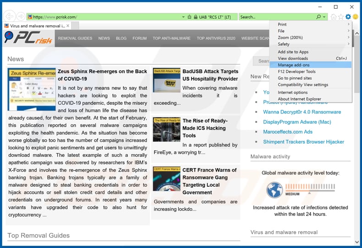Viewport: 362px width, 248px height.
Task: Open the Wanna Decrypt0r 4.0 Ransomware link
Action: pos(302,112)
